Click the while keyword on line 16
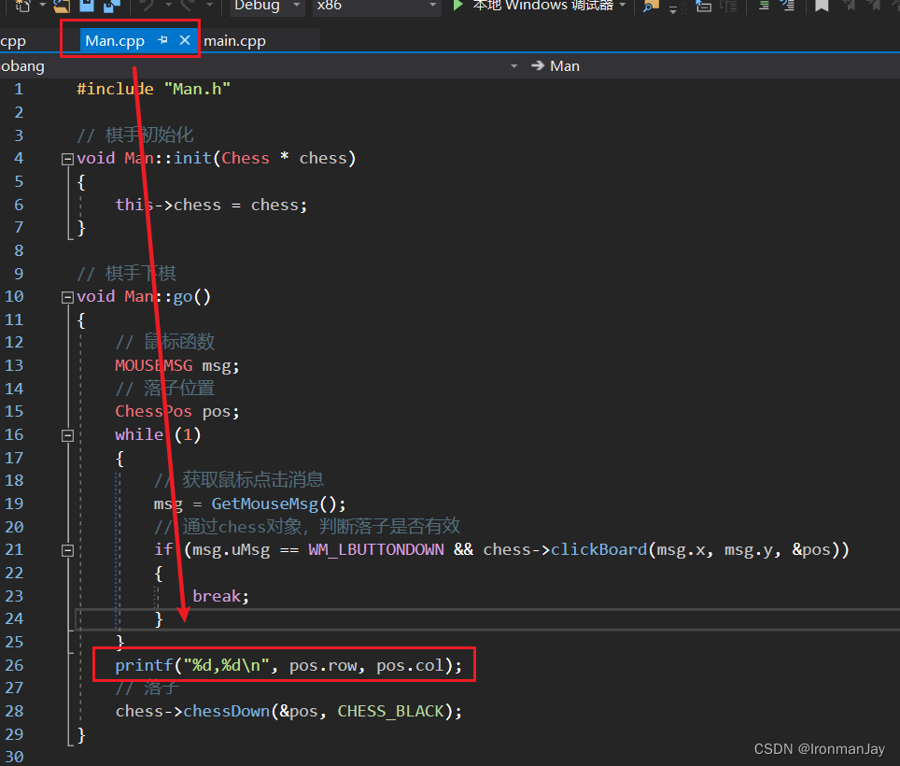Screen dimensions: 900x766 tap(139, 434)
